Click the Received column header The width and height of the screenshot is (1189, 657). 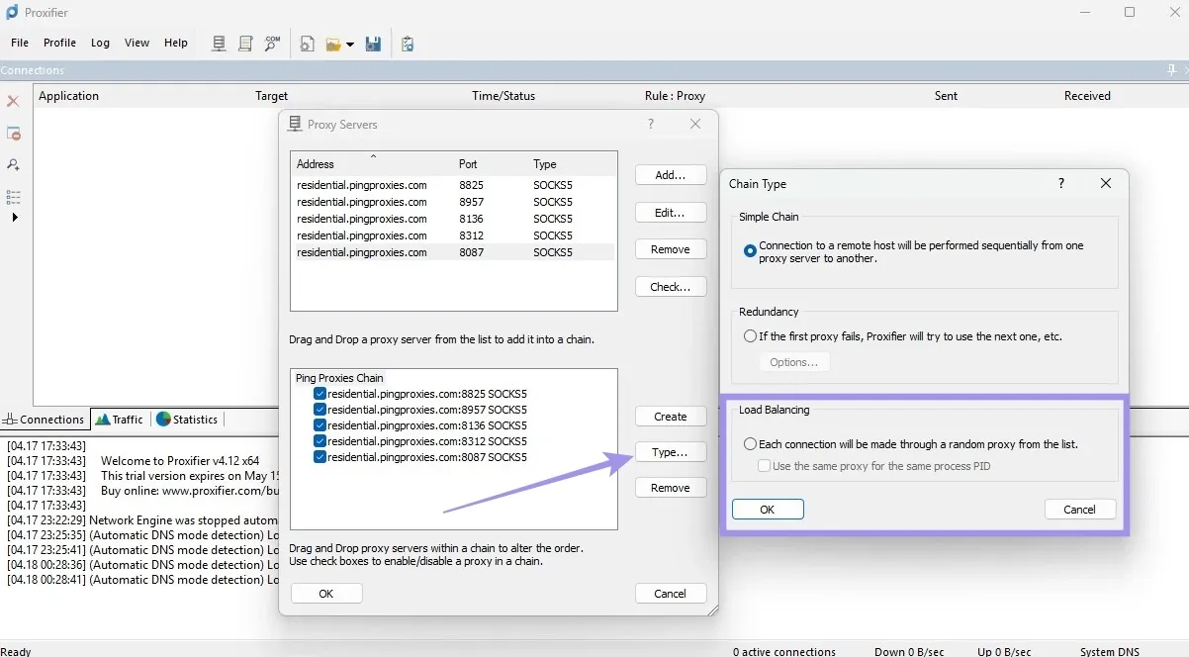tap(1087, 96)
